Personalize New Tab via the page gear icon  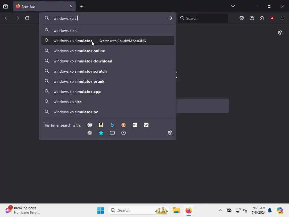click(x=280, y=33)
